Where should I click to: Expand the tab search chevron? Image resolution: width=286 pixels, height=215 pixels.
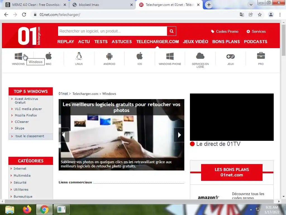point(251,5)
